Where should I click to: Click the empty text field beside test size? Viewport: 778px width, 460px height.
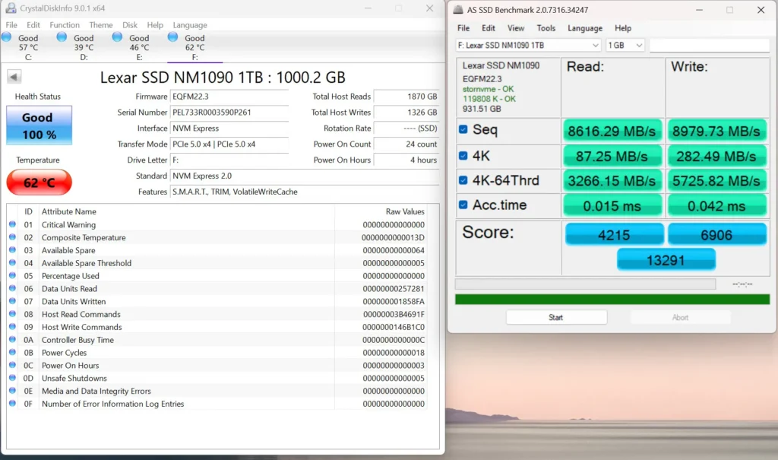[x=710, y=45]
